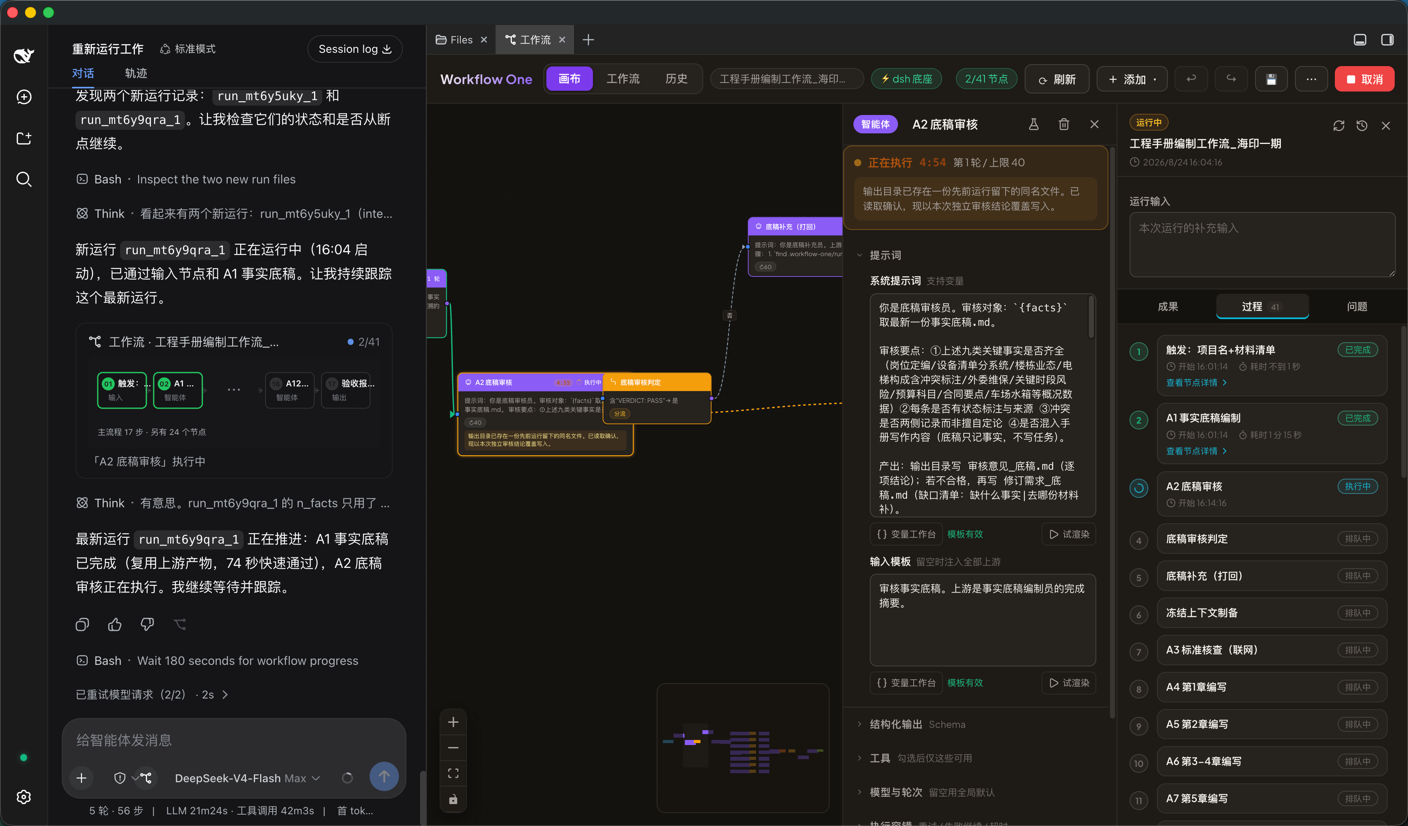Copy the assistant's last message
The image size is (1408, 826).
(x=82, y=624)
